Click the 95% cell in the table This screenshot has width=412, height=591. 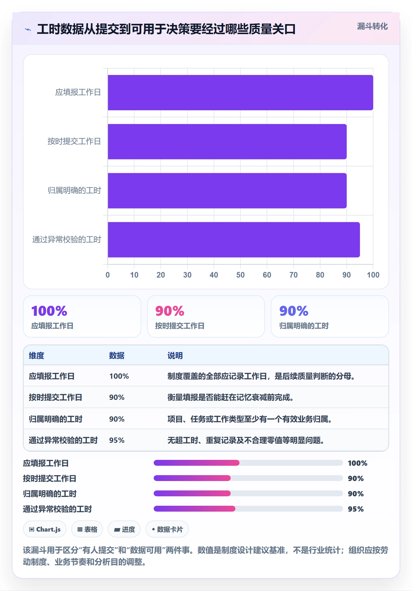point(117,440)
